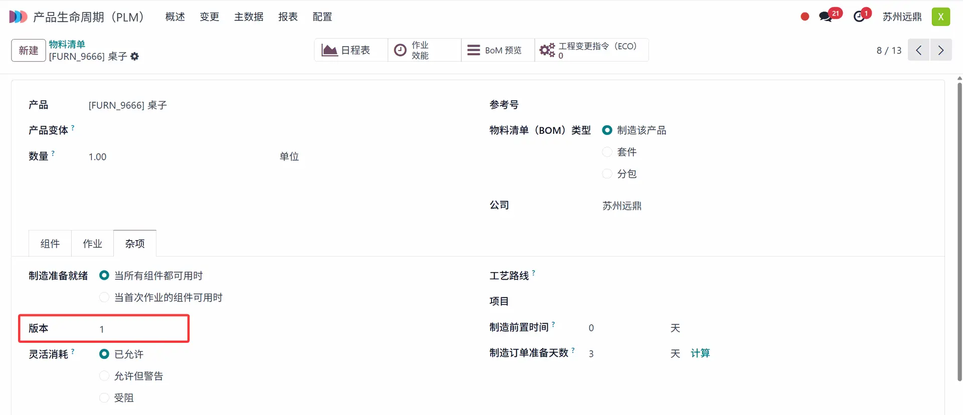
Task: Click the 新建 button
Action: (29, 50)
